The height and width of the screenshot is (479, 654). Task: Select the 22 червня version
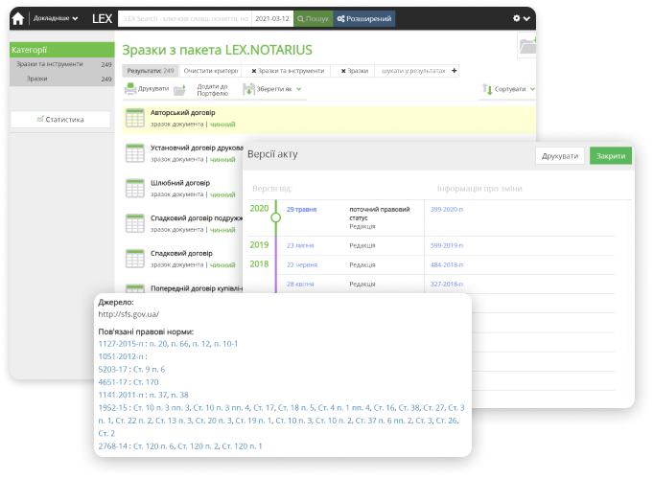coord(302,264)
